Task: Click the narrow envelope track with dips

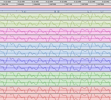Action: pyautogui.click(x=55, y=12)
